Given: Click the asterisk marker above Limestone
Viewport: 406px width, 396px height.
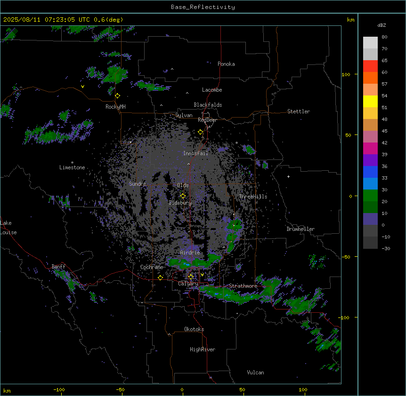Looking at the screenshot, I should (72, 163).
